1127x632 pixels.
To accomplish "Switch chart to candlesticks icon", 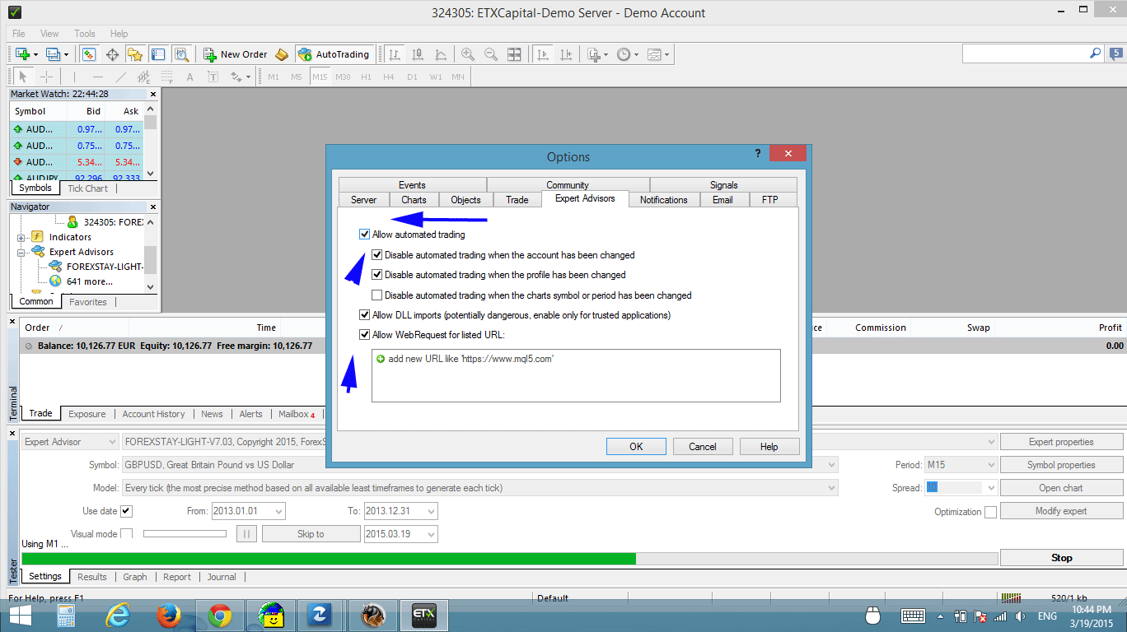I will 418,54.
